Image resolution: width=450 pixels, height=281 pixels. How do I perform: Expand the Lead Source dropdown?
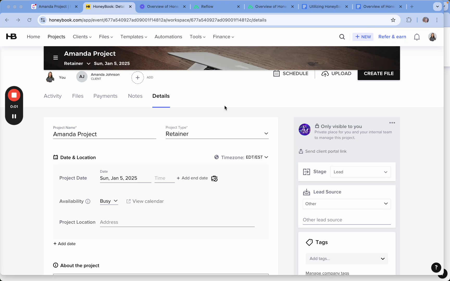347,204
